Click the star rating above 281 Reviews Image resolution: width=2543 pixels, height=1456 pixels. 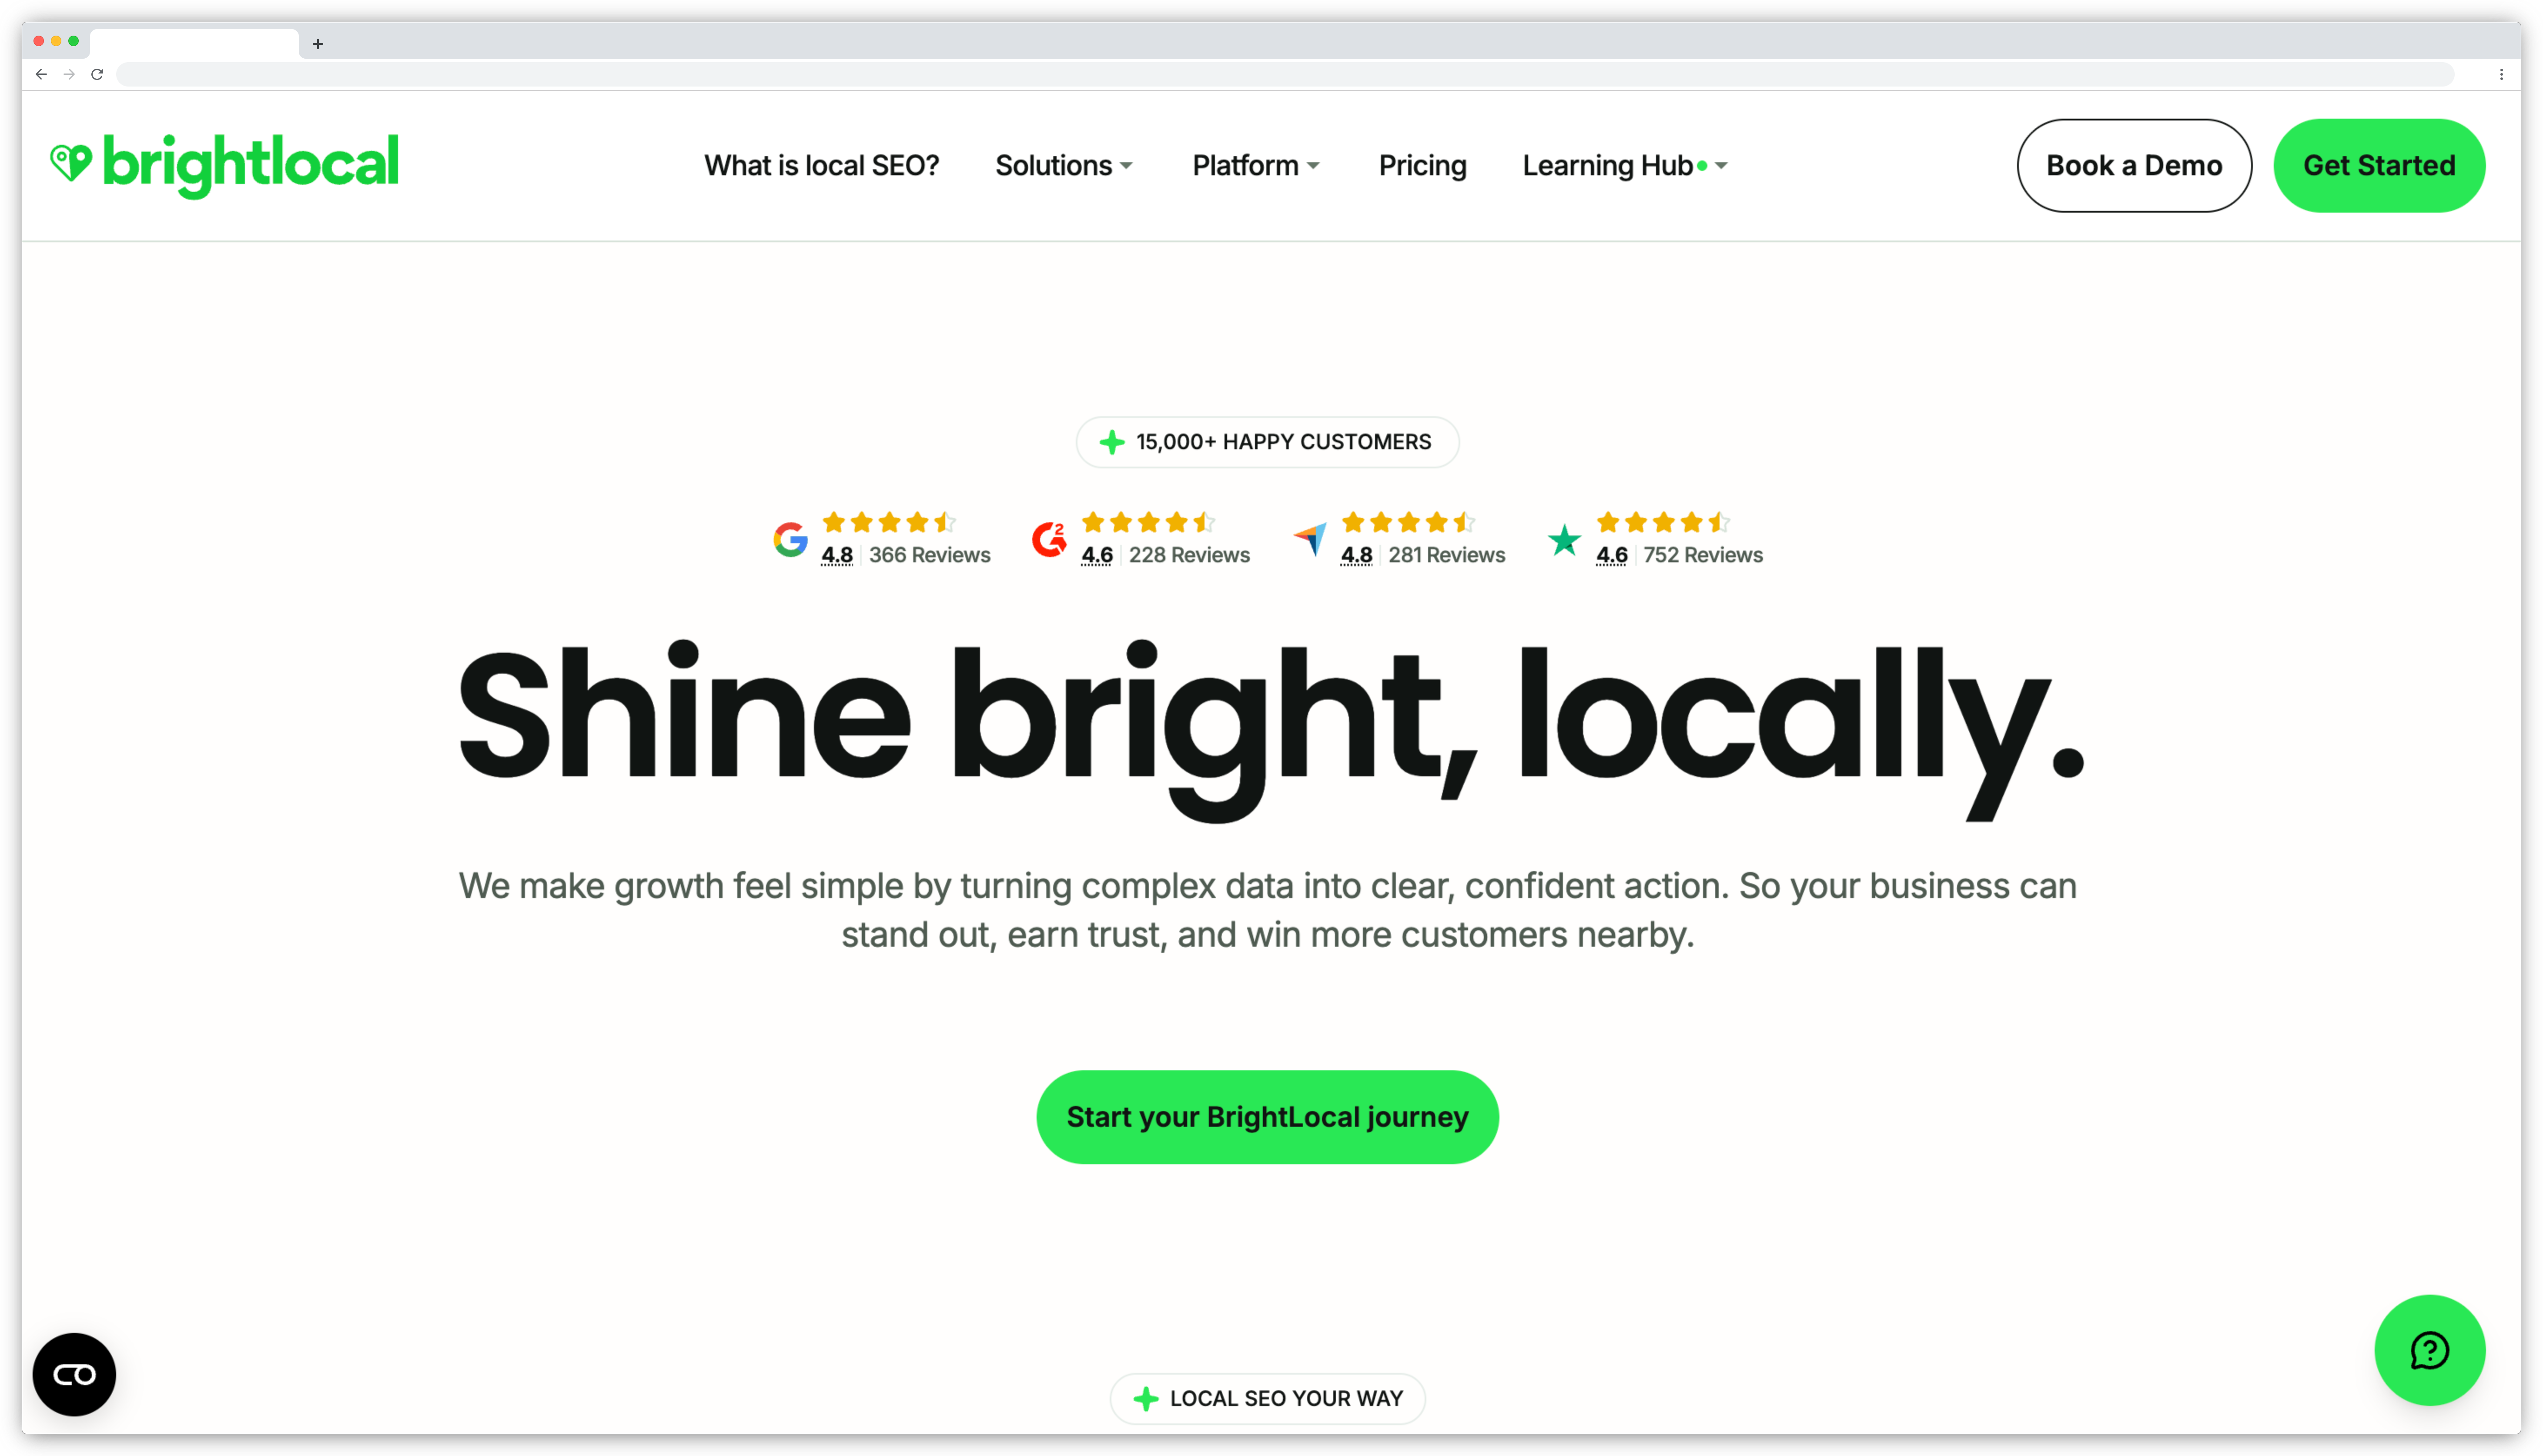(x=1408, y=521)
